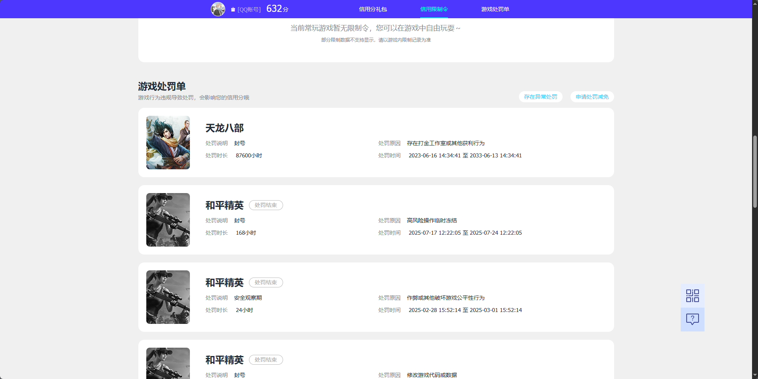Click the scrollbar up arrow
Viewport: 758px width, 379px height.
click(x=755, y=3)
